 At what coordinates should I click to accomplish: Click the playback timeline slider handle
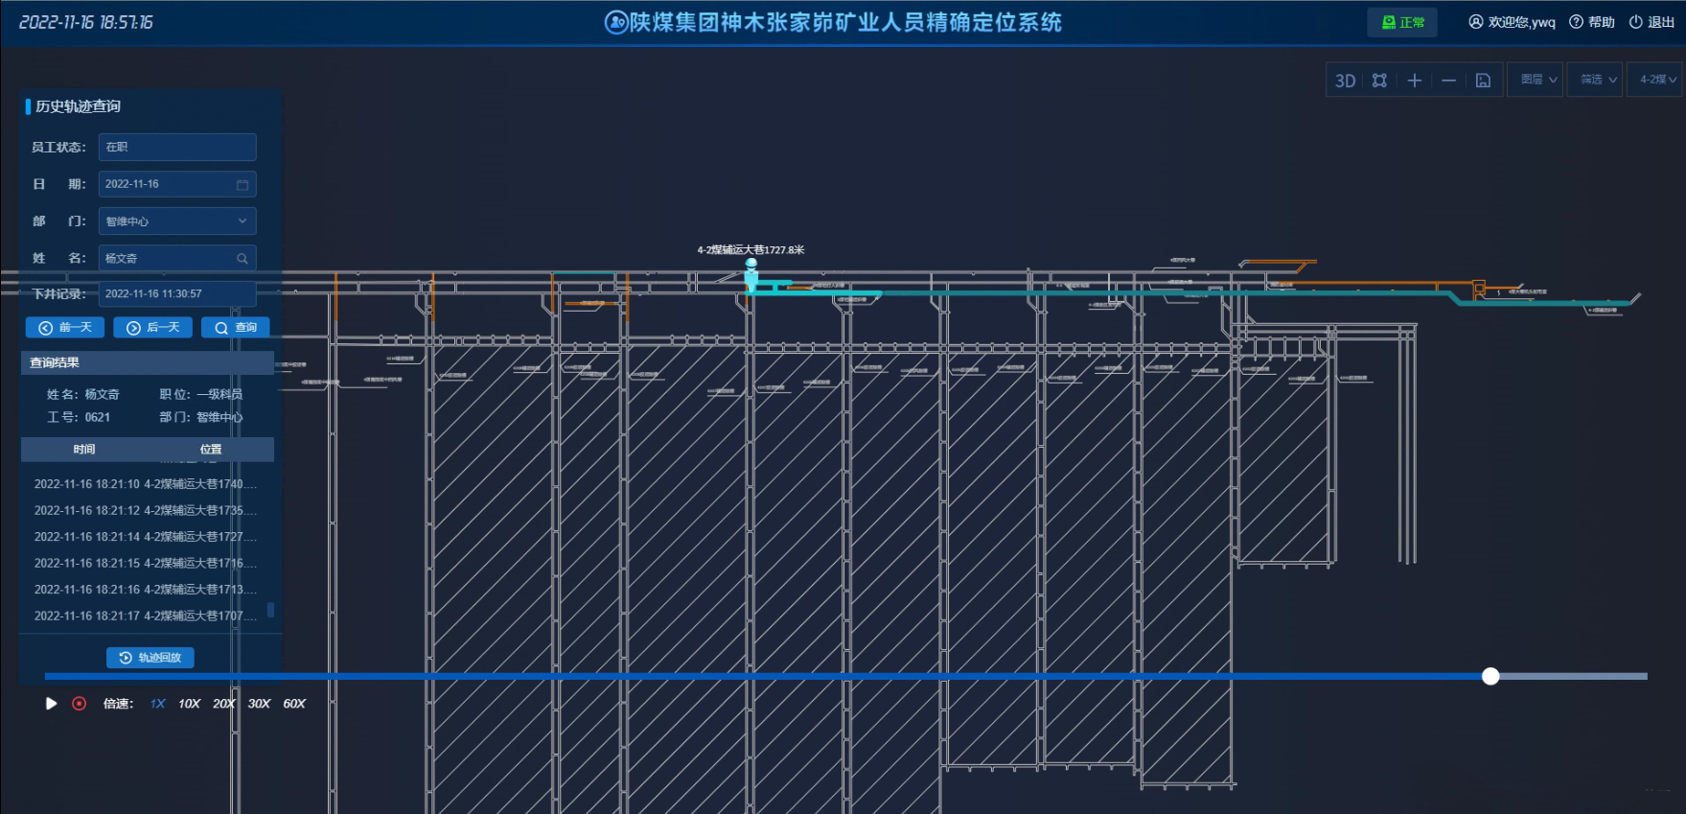pos(1490,677)
